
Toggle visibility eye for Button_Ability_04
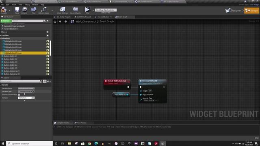pyautogui.click(x=48, y=65)
